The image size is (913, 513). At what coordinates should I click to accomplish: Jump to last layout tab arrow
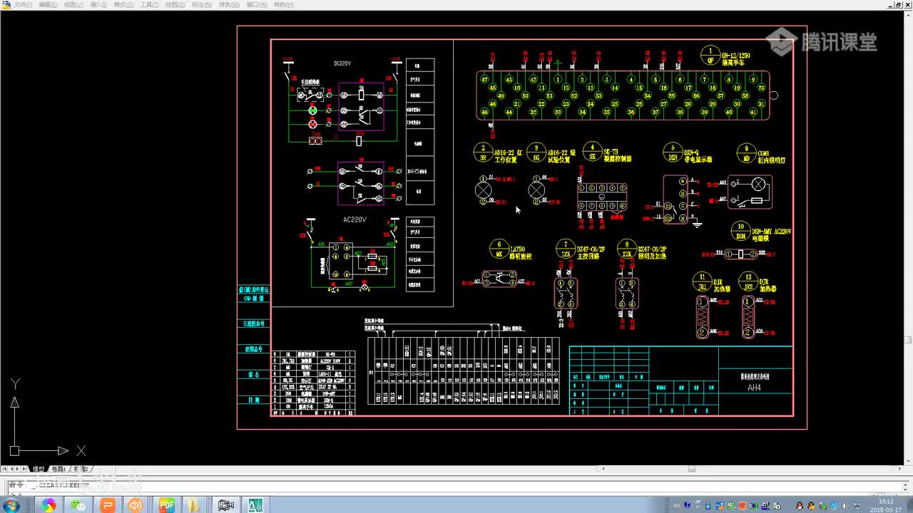(26, 470)
